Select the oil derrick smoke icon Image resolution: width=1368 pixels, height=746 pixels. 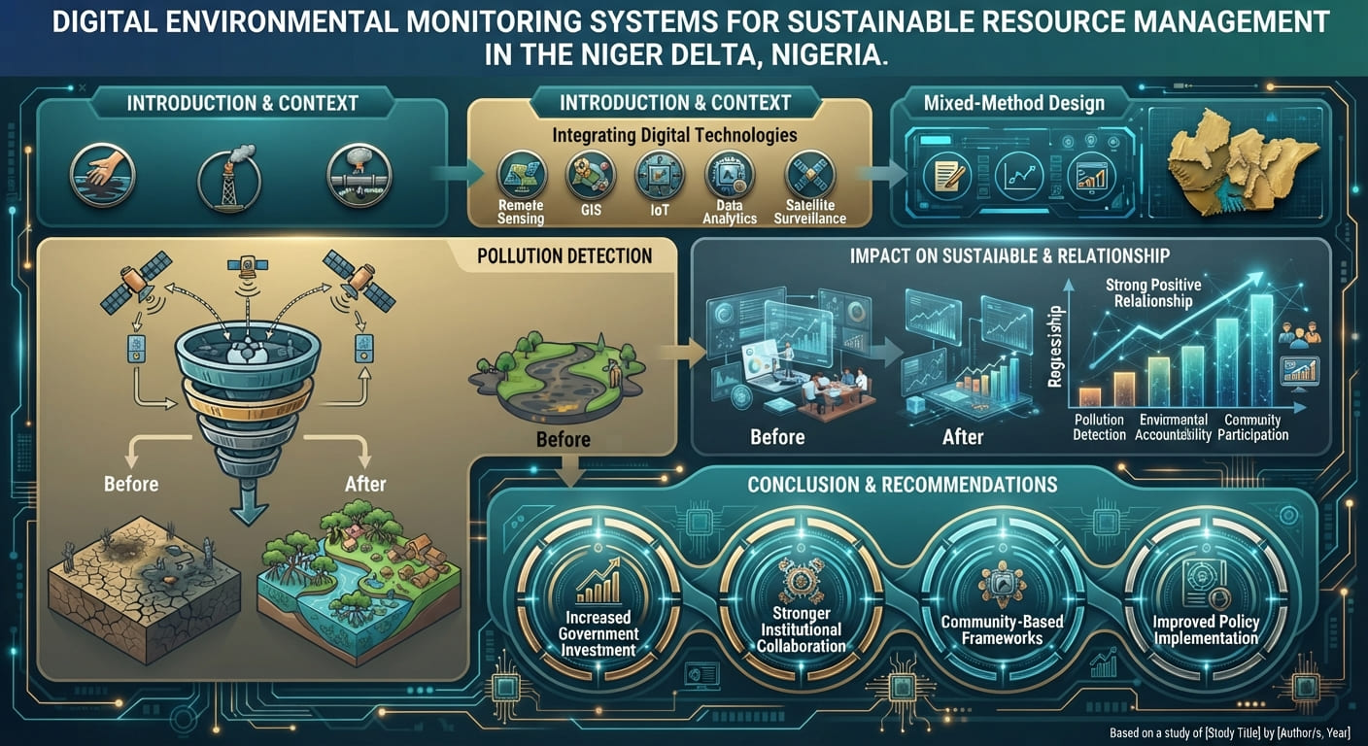(229, 177)
